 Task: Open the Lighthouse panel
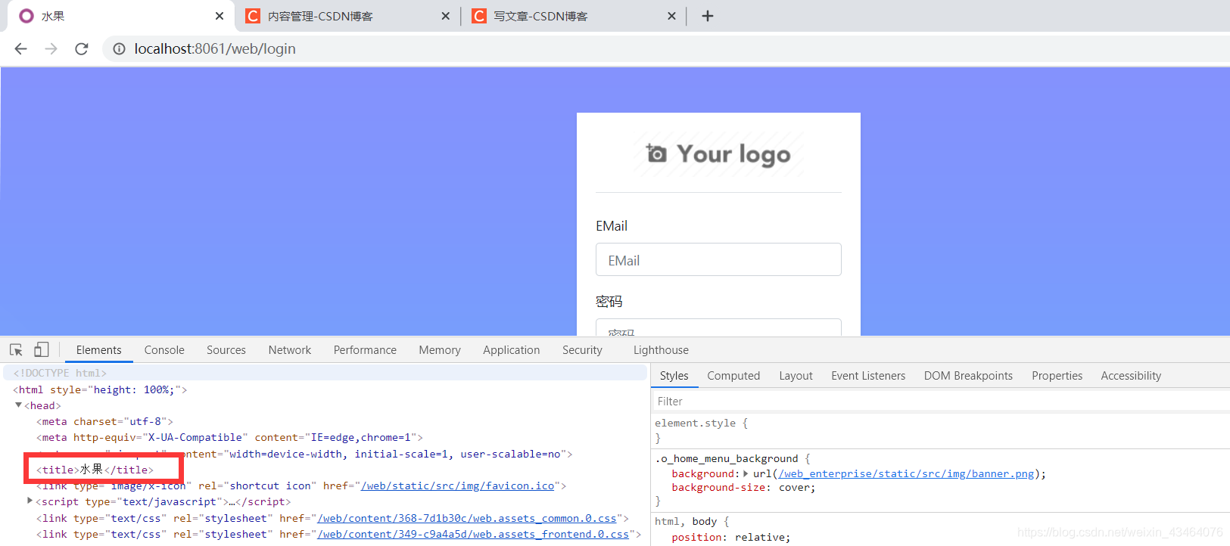(x=661, y=350)
